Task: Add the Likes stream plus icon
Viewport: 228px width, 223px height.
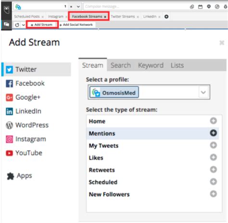Action: pos(214,157)
